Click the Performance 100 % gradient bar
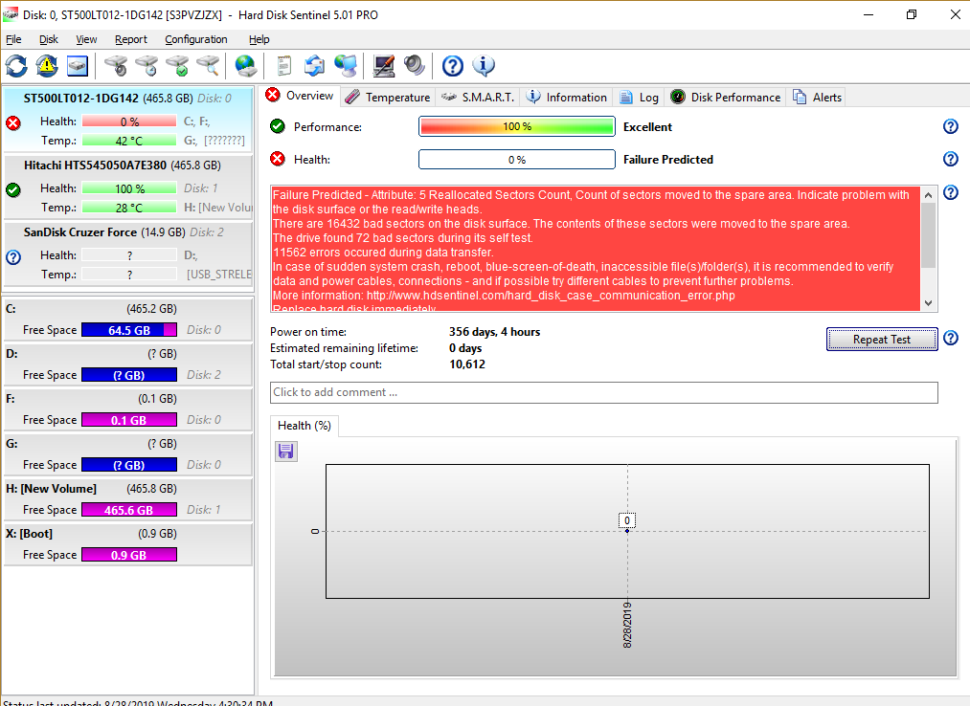 click(516, 126)
